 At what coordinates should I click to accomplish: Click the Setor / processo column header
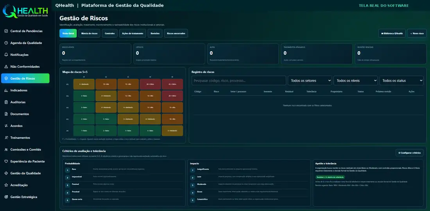point(238,91)
